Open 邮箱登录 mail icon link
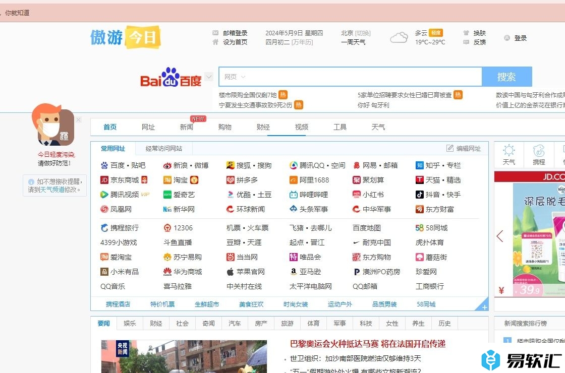This screenshot has height=373, width=565. point(215,33)
